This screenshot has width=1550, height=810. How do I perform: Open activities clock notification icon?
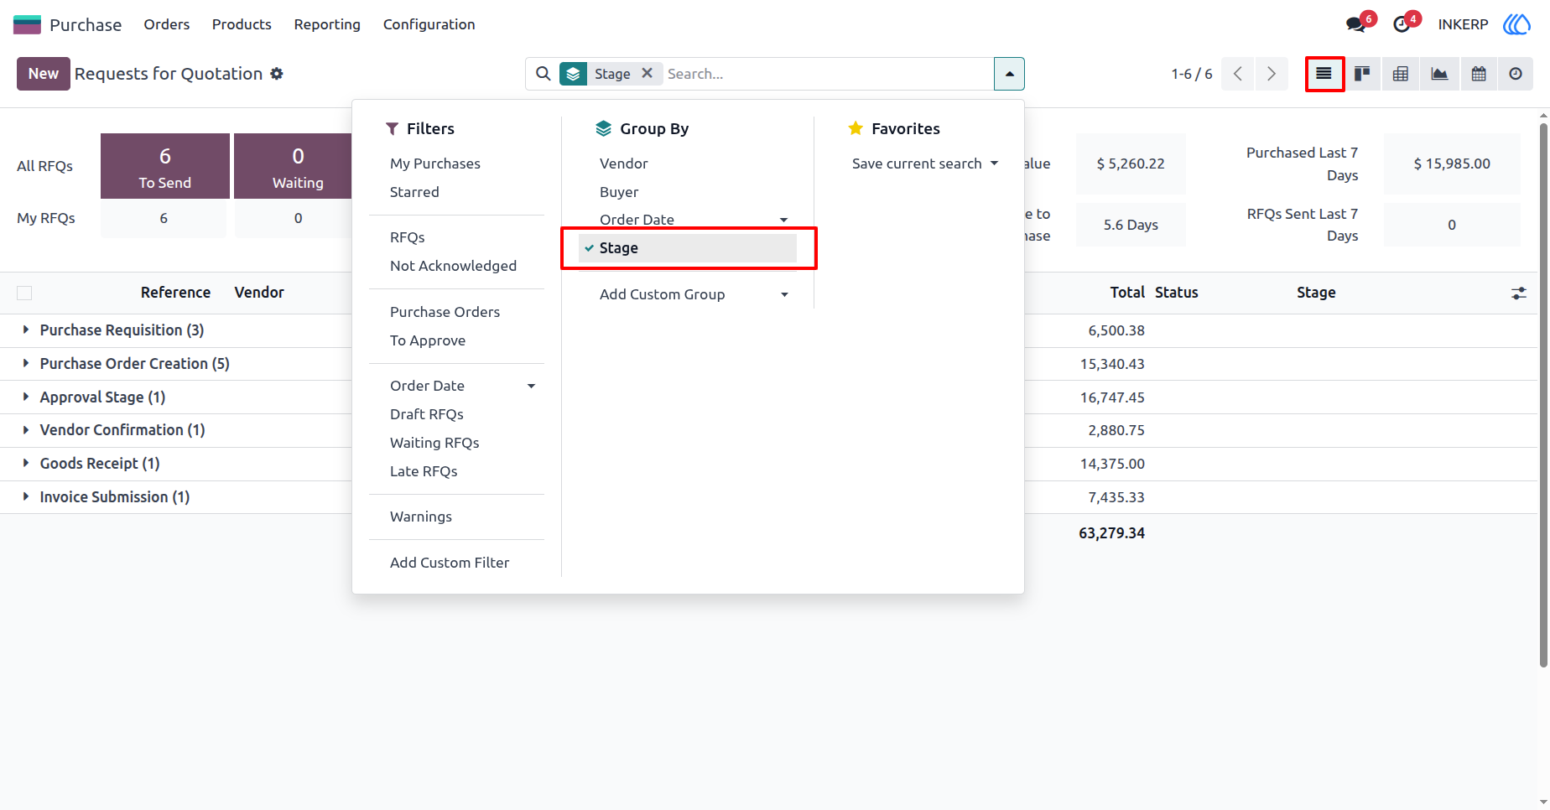tap(1402, 24)
